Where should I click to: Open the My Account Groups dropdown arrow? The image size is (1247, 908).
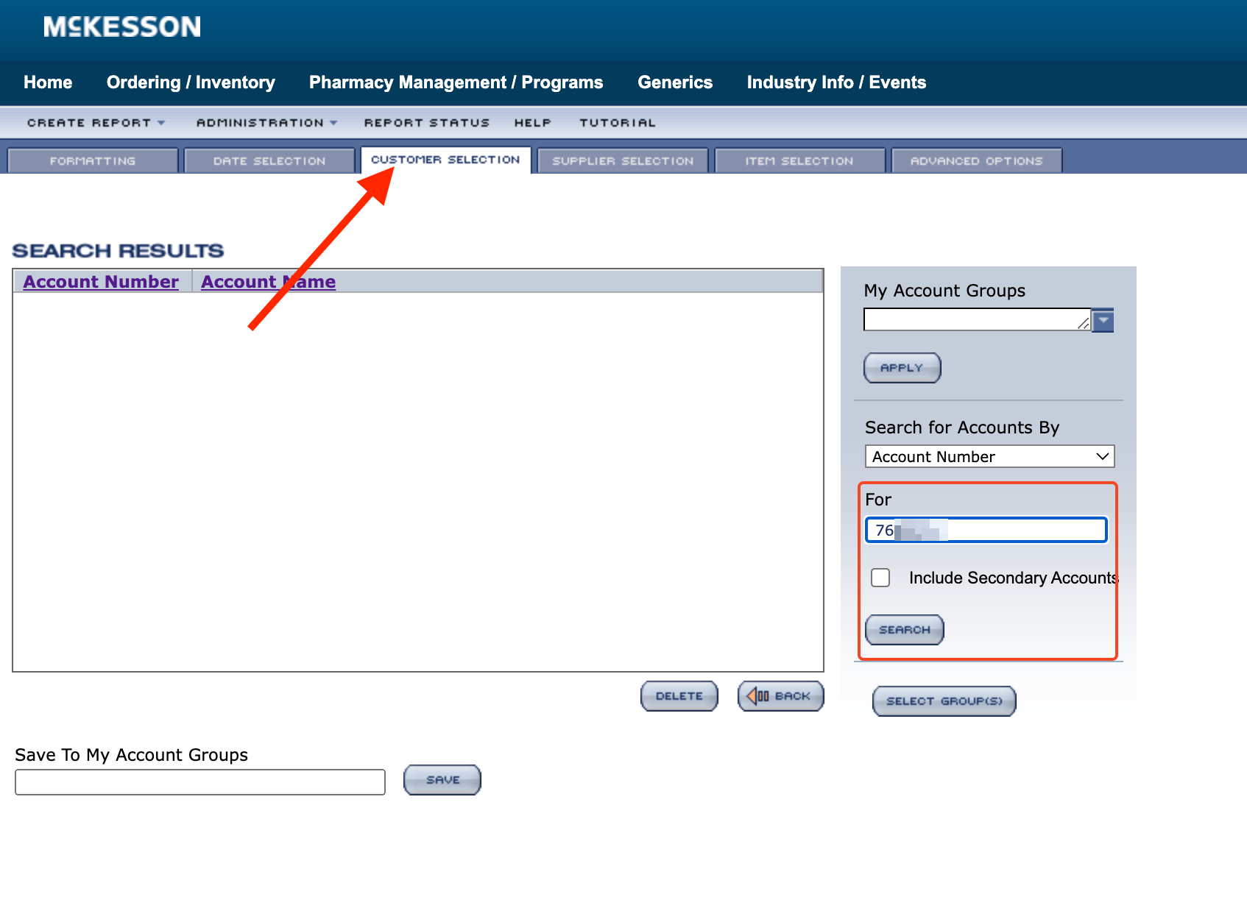click(1102, 320)
